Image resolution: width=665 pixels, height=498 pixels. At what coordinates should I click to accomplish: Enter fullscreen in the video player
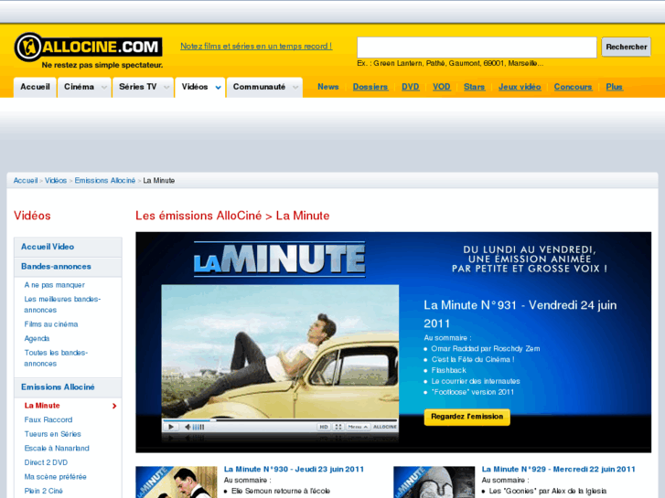(x=338, y=427)
